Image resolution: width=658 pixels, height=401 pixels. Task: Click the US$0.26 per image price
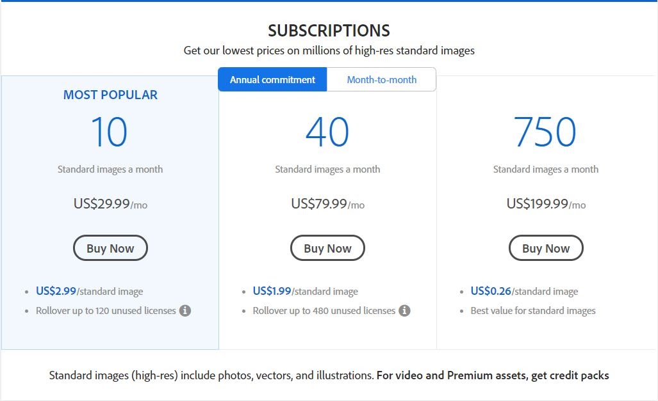(x=491, y=291)
